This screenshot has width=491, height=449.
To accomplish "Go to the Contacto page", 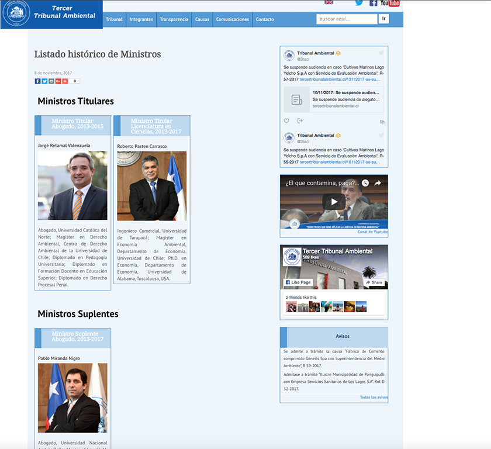I will [265, 19].
